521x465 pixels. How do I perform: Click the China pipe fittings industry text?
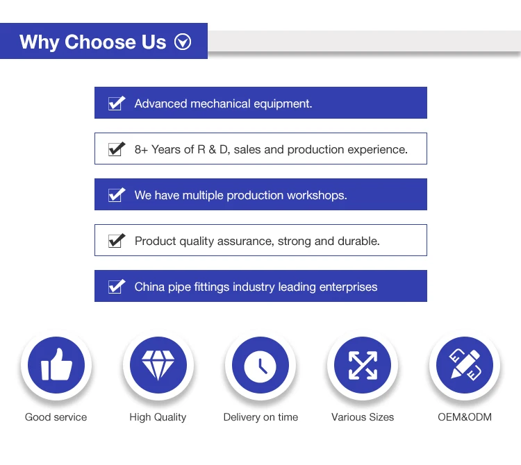click(x=256, y=287)
